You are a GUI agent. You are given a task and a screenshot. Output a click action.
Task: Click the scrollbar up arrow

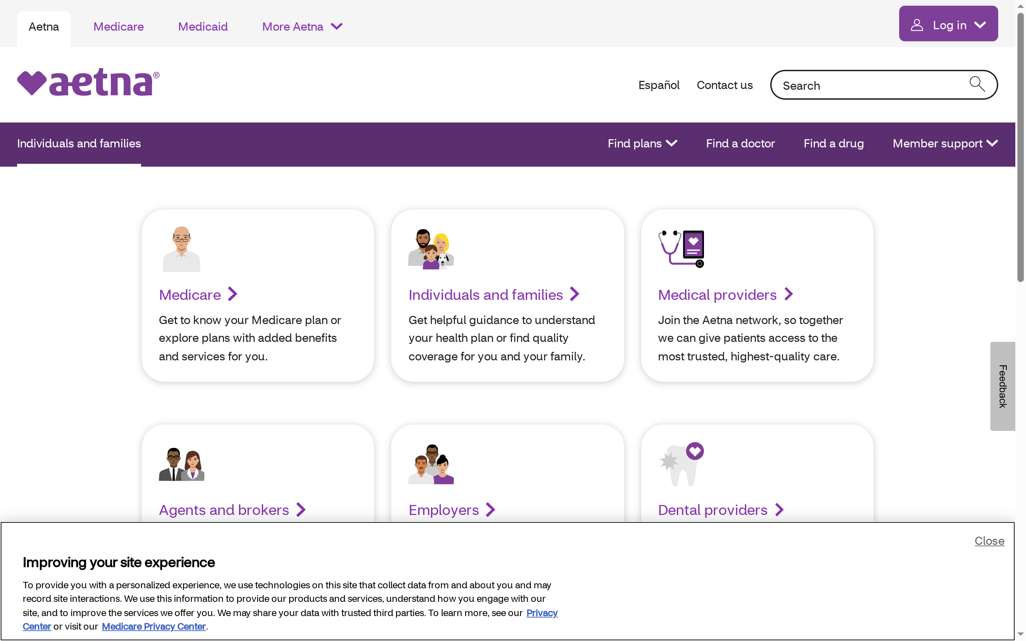pyautogui.click(x=1021, y=6)
